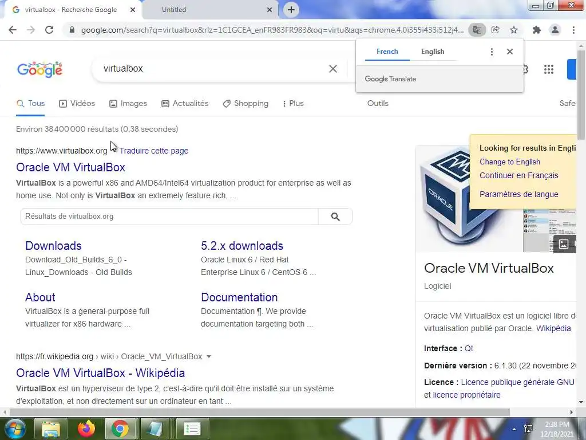This screenshot has height=440, width=586.
Task: Close the Untitled tab
Action: pyautogui.click(x=270, y=10)
